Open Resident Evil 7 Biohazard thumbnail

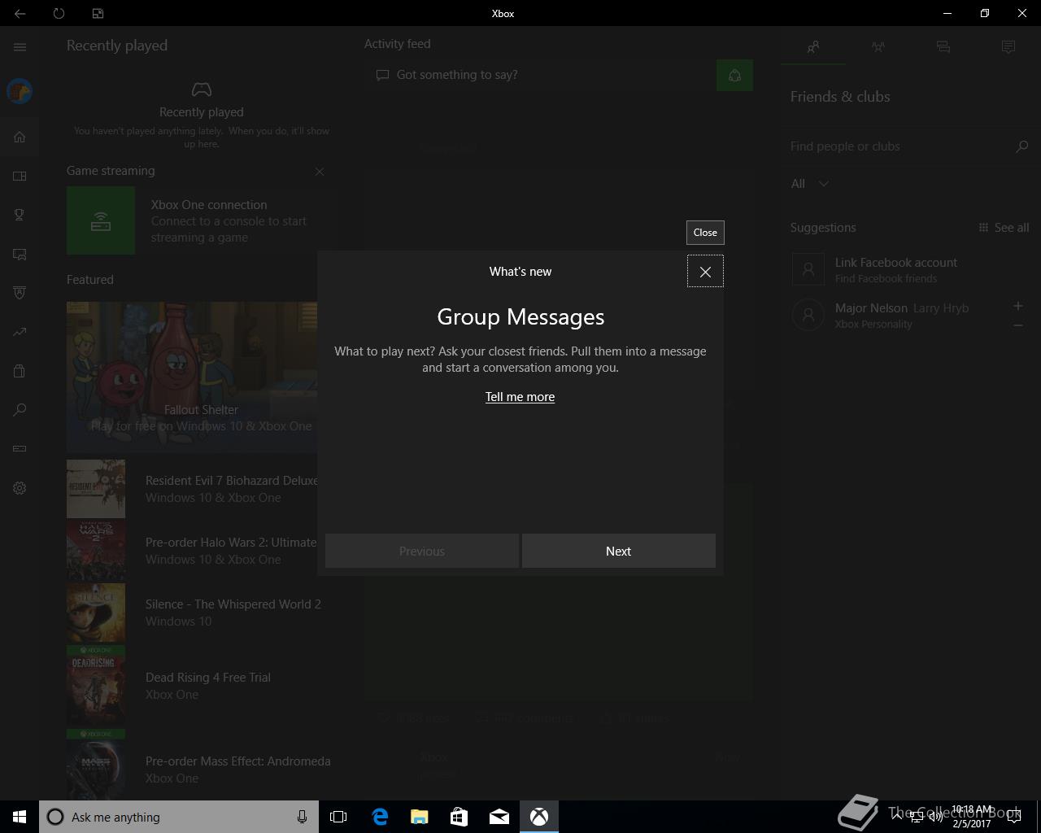click(x=96, y=489)
